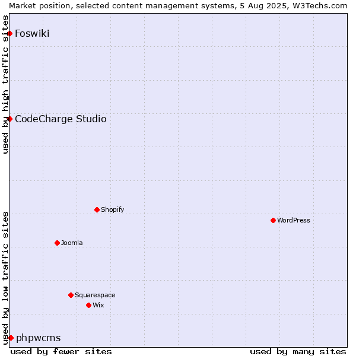This screenshot has width=356, height=356.
Task: Click the red Foswiki data point
Action: point(9,34)
